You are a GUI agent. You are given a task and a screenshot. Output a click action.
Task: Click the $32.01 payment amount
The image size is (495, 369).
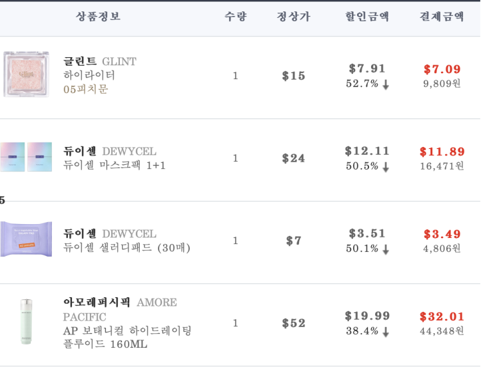click(442, 316)
